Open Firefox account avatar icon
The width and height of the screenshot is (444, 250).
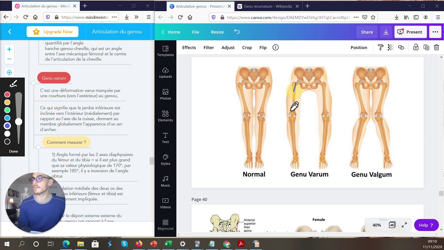coord(426,17)
